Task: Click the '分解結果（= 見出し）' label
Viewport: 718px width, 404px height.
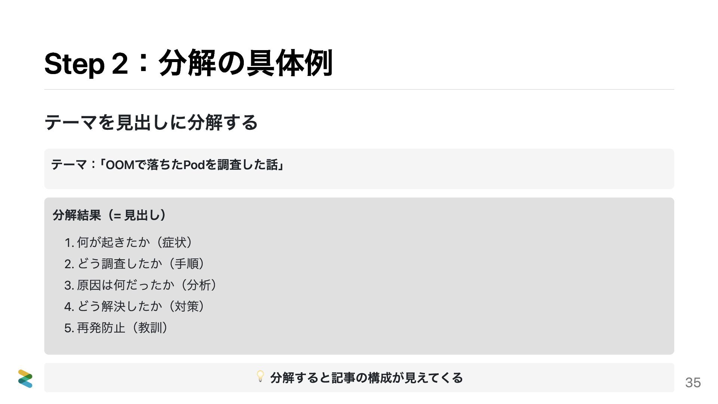Action: [x=109, y=215]
